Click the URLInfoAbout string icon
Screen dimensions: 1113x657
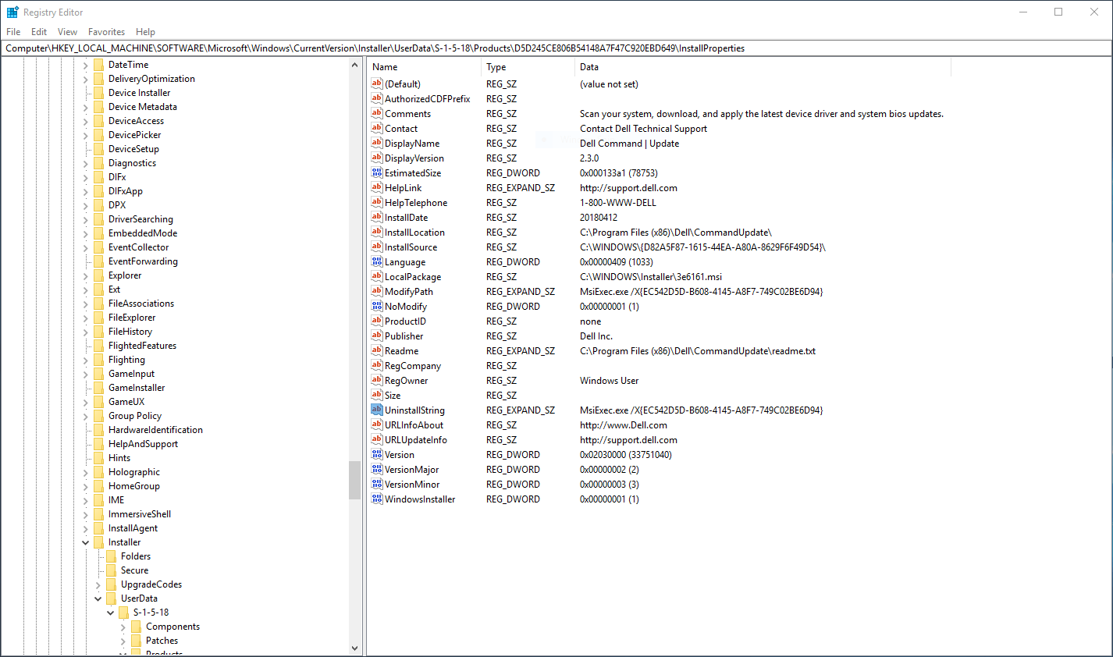point(377,425)
